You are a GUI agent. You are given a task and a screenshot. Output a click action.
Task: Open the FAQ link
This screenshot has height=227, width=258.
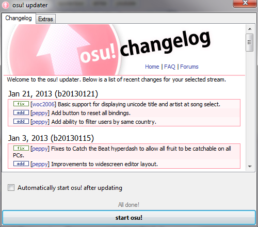pos(170,67)
